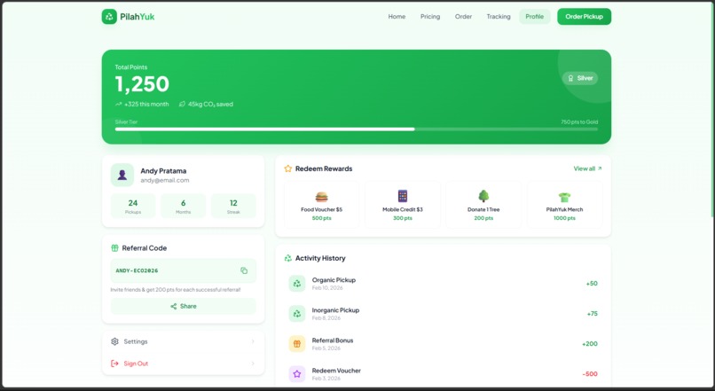Click the 'Andy Pratama' name text
The height and width of the screenshot is (391, 715).
(x=163, y=171)
